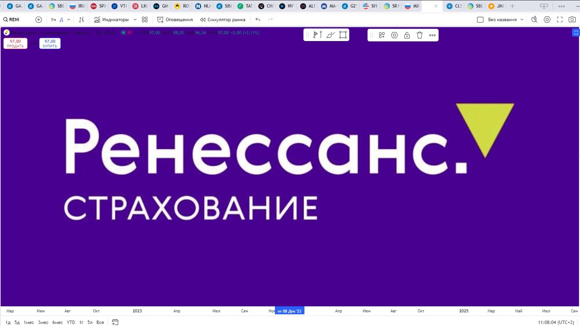
Task: Set range to 1мес
Action: tap(29, 322)
